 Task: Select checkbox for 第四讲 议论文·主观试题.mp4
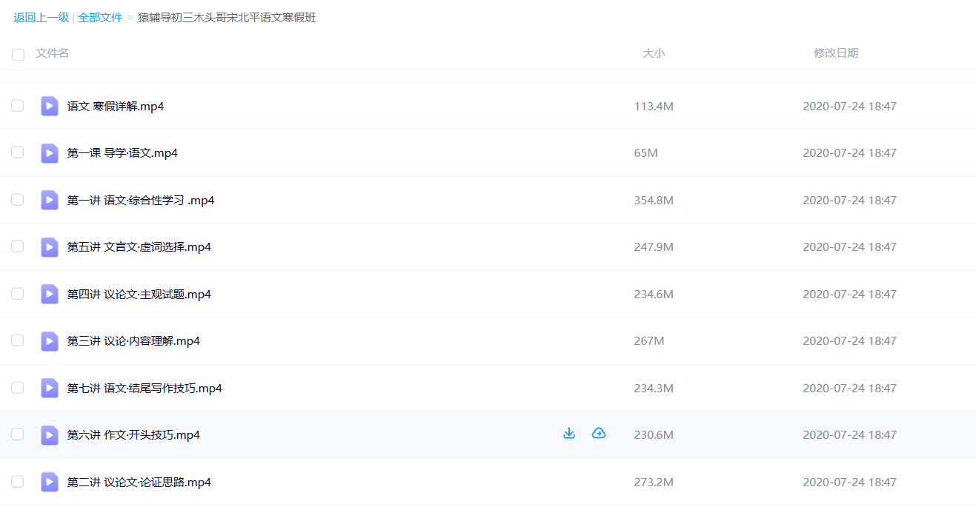click(x=17, y=294)
